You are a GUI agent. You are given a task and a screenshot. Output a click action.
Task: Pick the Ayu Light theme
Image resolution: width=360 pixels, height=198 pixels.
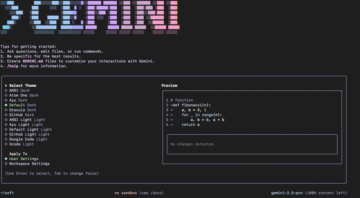point(24,124)
